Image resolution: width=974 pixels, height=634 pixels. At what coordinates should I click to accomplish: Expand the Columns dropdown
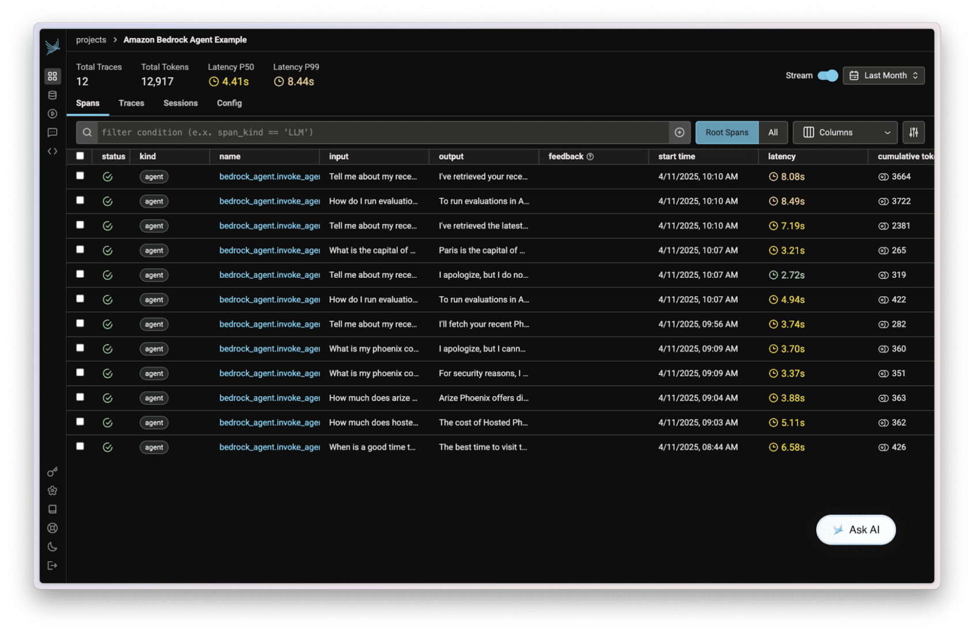pyautogui.click(x=845, y=132)
